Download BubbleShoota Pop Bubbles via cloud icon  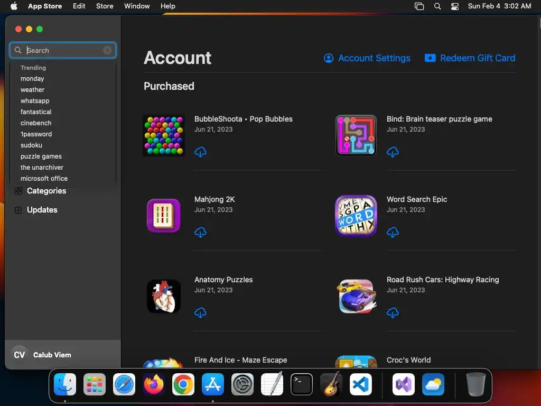(200, 152)
